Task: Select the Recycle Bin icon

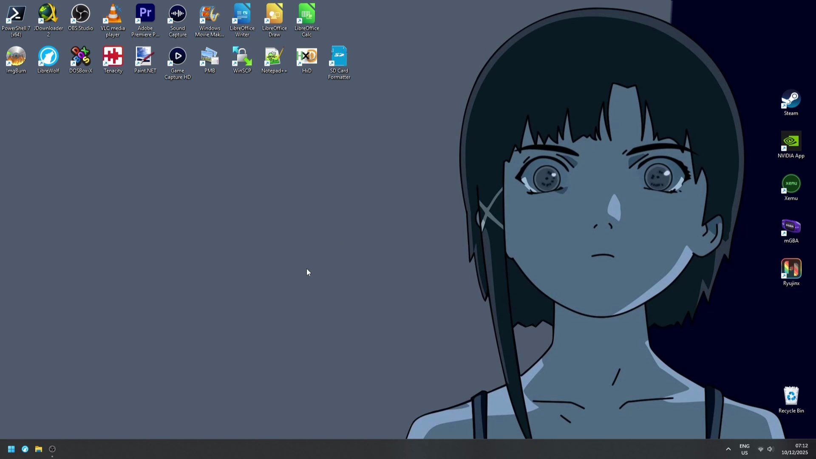Action: click(x=791, y=399)
